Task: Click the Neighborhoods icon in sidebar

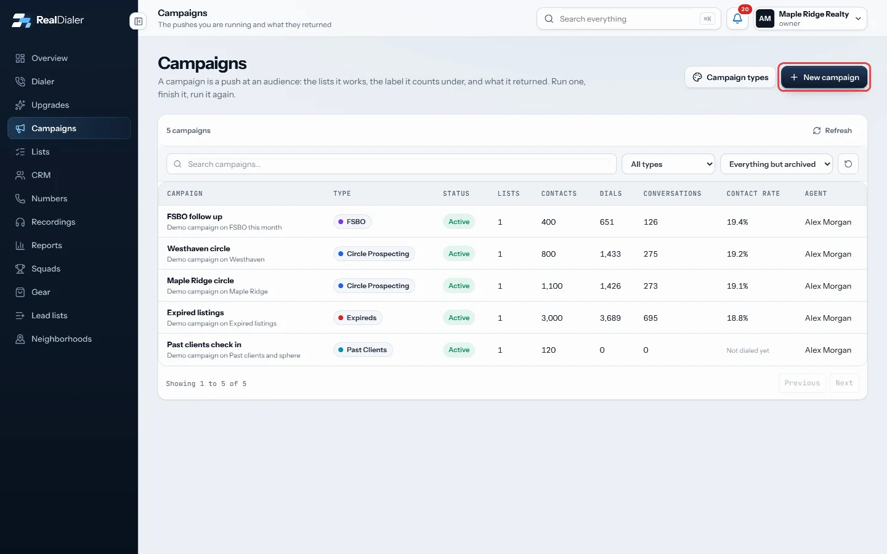Action: 20,339
